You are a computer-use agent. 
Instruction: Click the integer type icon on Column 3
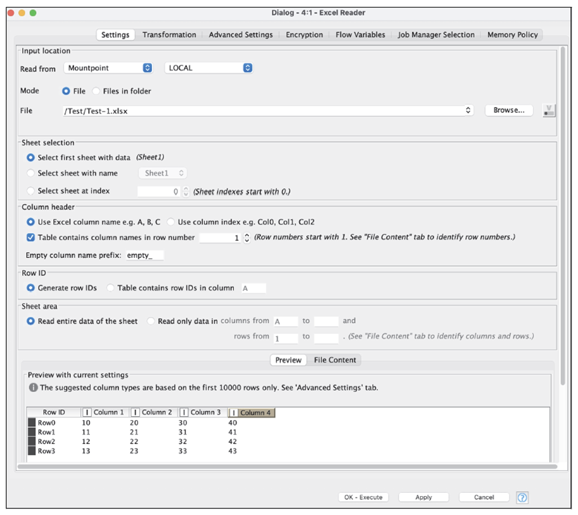184,412
